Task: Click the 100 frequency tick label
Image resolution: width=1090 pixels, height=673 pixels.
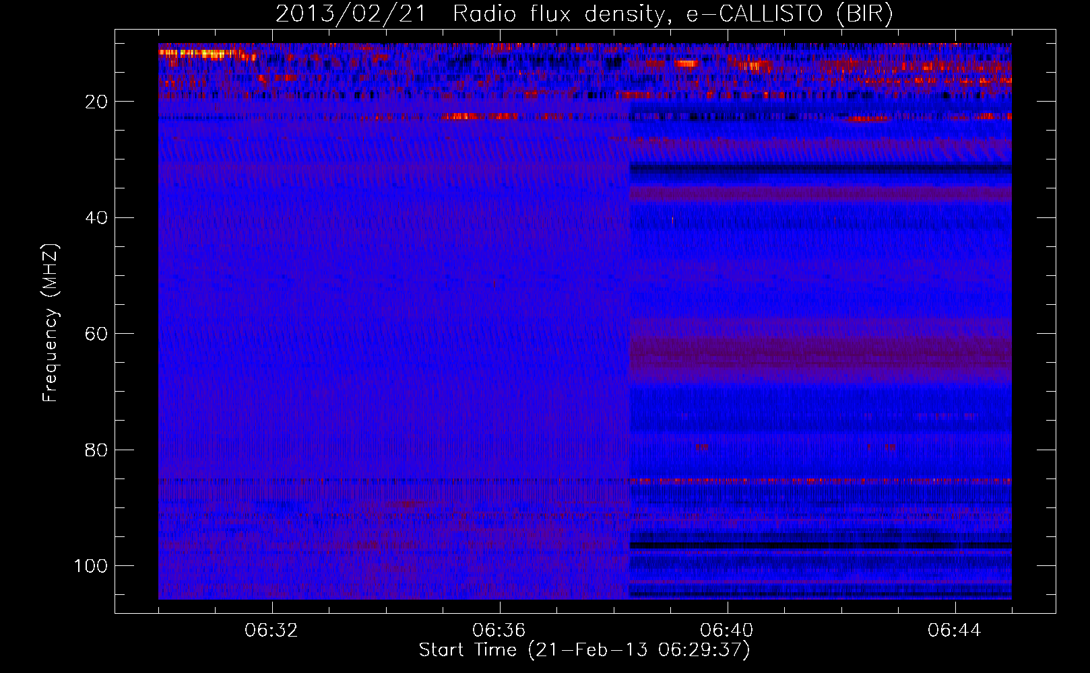Action: click(x=91, y=566)
